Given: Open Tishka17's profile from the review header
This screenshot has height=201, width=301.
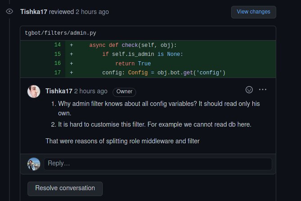Looking at the screenshot, I should coord(34,12).
